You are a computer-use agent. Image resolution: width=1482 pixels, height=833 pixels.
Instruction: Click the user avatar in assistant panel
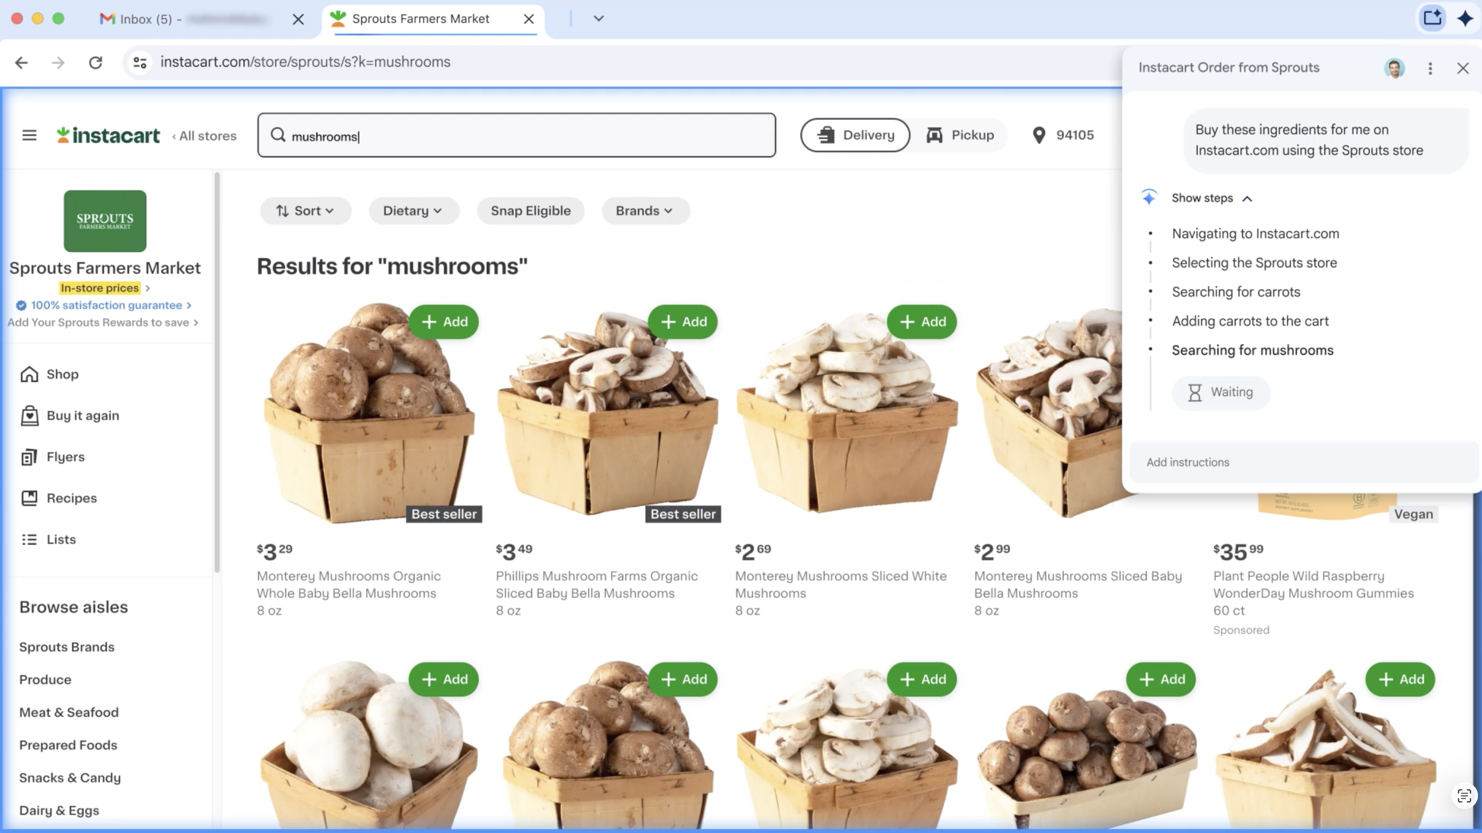point(1394,68)
